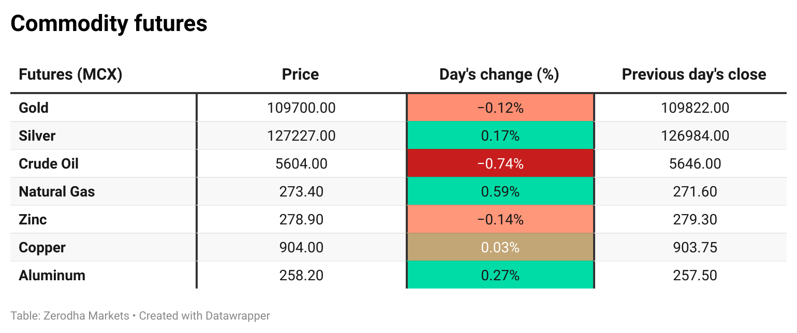
Task: Click the tan 0.03% Copper change cell
Action: click(x=500, y=248)
